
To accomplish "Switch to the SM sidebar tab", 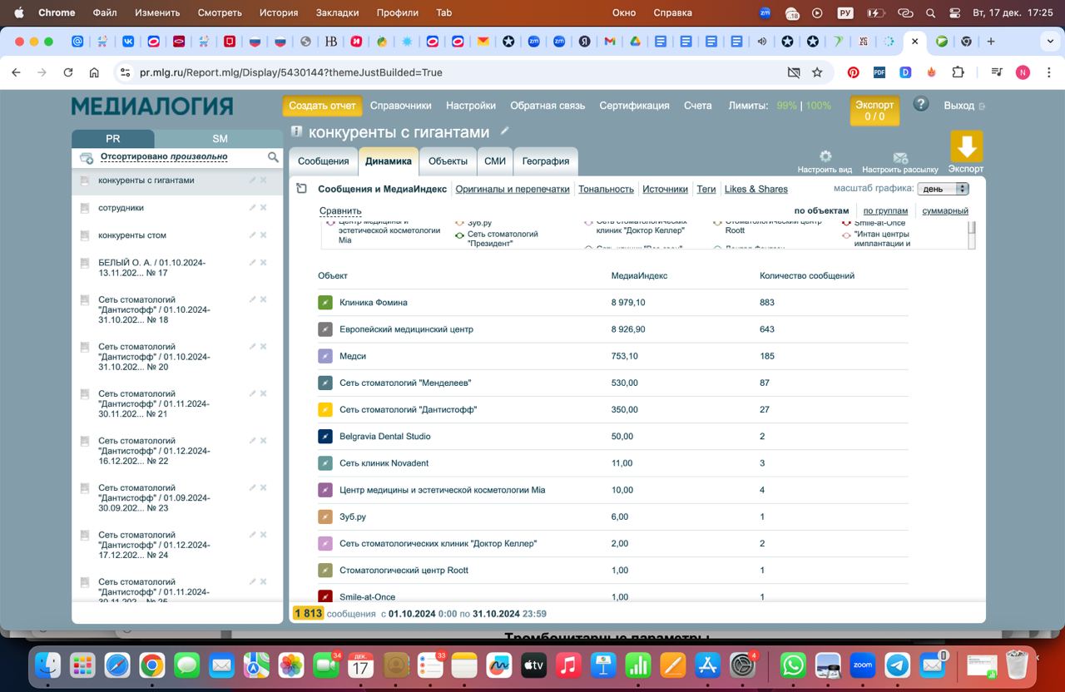I will pyautogui.click(x=219, y=139).
